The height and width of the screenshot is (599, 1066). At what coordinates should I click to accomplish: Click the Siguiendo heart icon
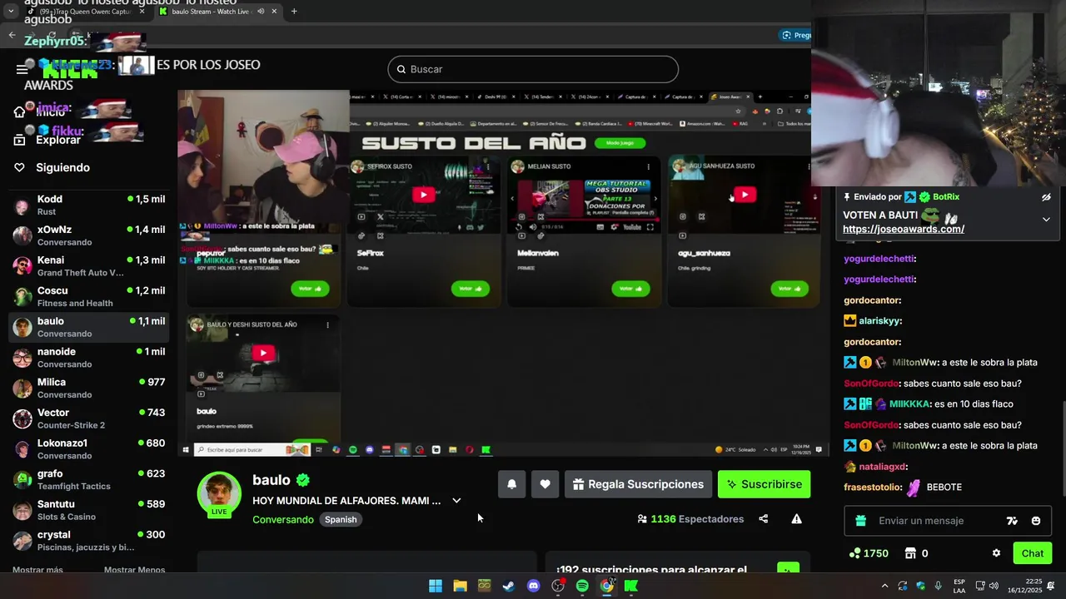click(x=19, y=167)
